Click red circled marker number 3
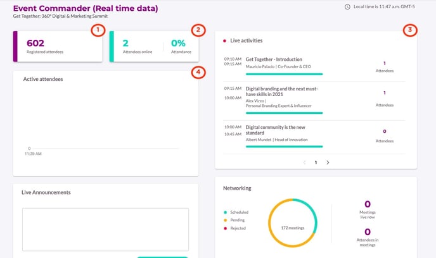The width and height of the screenshot is (436, 258). [411, 30]
